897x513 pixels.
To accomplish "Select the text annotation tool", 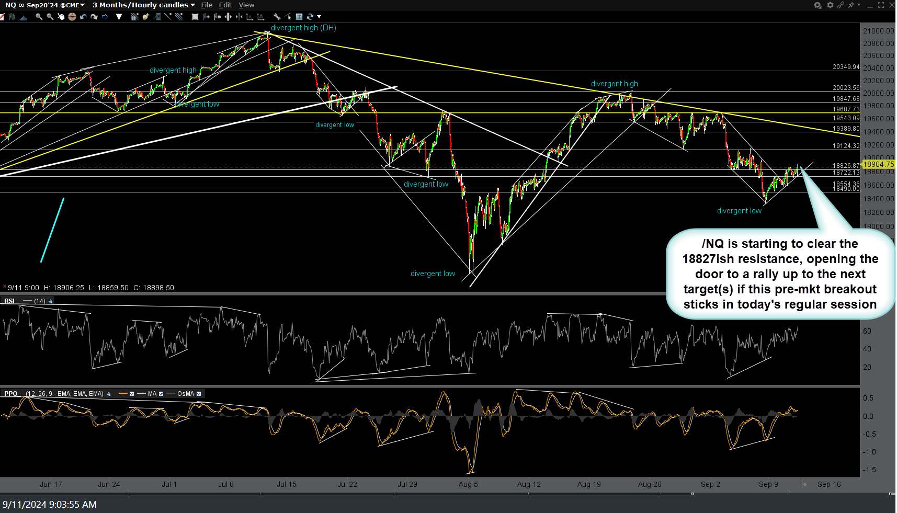I will 299,17.
